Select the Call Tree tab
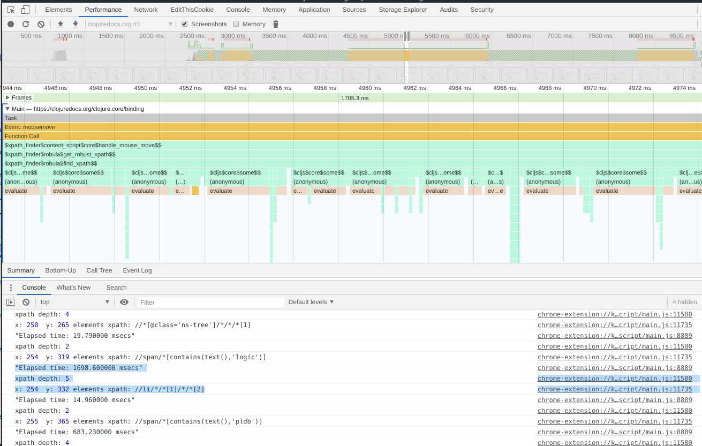This screenshot has height=446, width=702. tap(100, 270)
